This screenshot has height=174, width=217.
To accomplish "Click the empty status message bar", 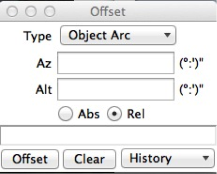I will point(108,135).
